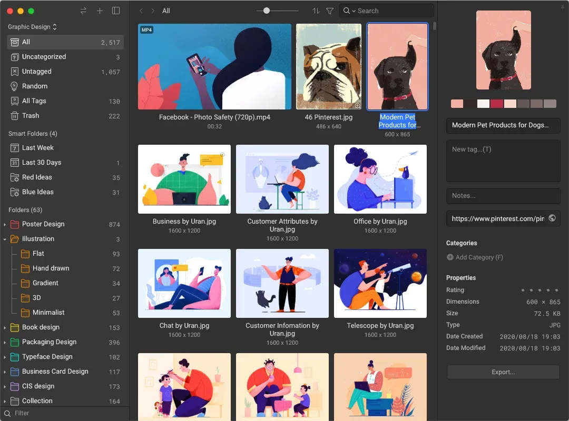Toggle the sidebar layout icon
This screenshot has height=421, width=569.
(x=116, y=11)
